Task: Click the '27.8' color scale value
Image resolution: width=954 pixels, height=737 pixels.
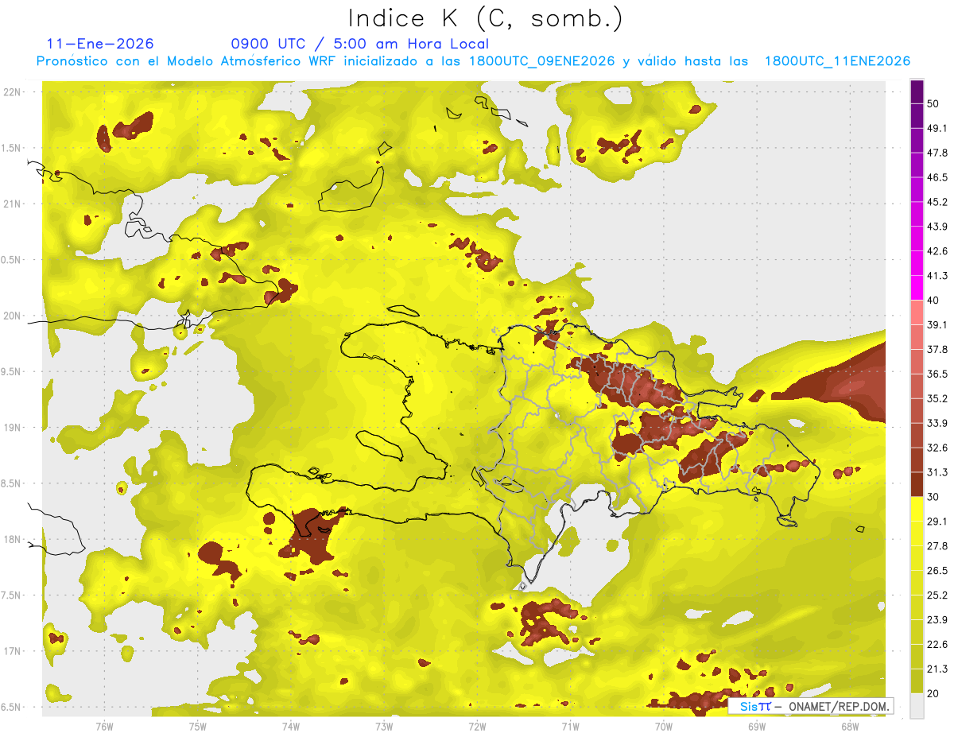Action: pos(938,546)
